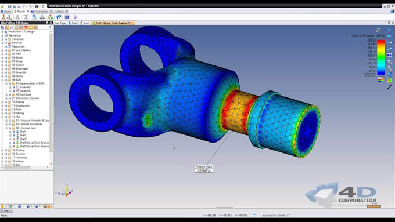Click the refresh arrows icon above the stress legend
The width and height of the screenshot is (395, 222).
[378, 30]
